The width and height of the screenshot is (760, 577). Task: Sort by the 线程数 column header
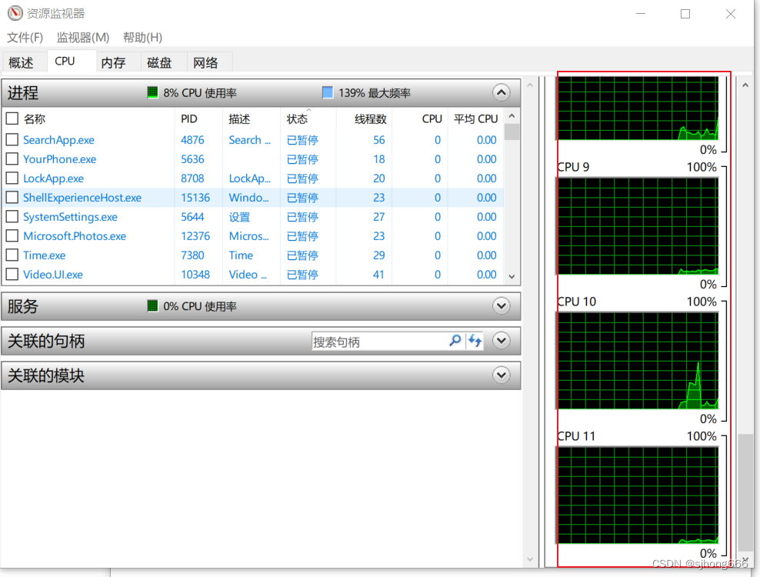(x=364, y=118)
